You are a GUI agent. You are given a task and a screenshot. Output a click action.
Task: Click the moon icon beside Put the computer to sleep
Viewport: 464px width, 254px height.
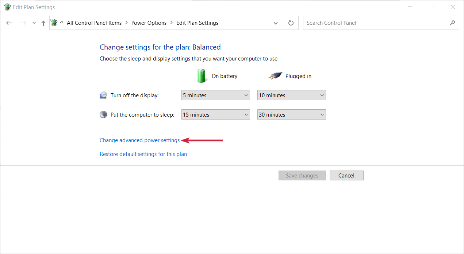(x=103, y=114)
